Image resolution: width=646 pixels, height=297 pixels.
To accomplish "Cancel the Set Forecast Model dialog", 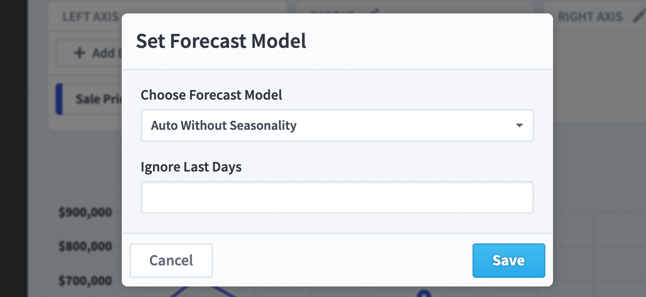I will click(x=171, y=261).
